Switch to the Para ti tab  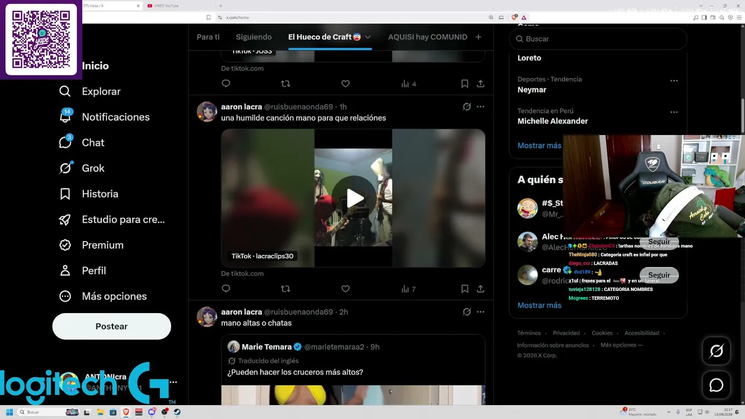click(208, 37)
